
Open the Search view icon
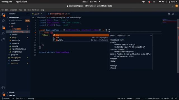[3, 21]
